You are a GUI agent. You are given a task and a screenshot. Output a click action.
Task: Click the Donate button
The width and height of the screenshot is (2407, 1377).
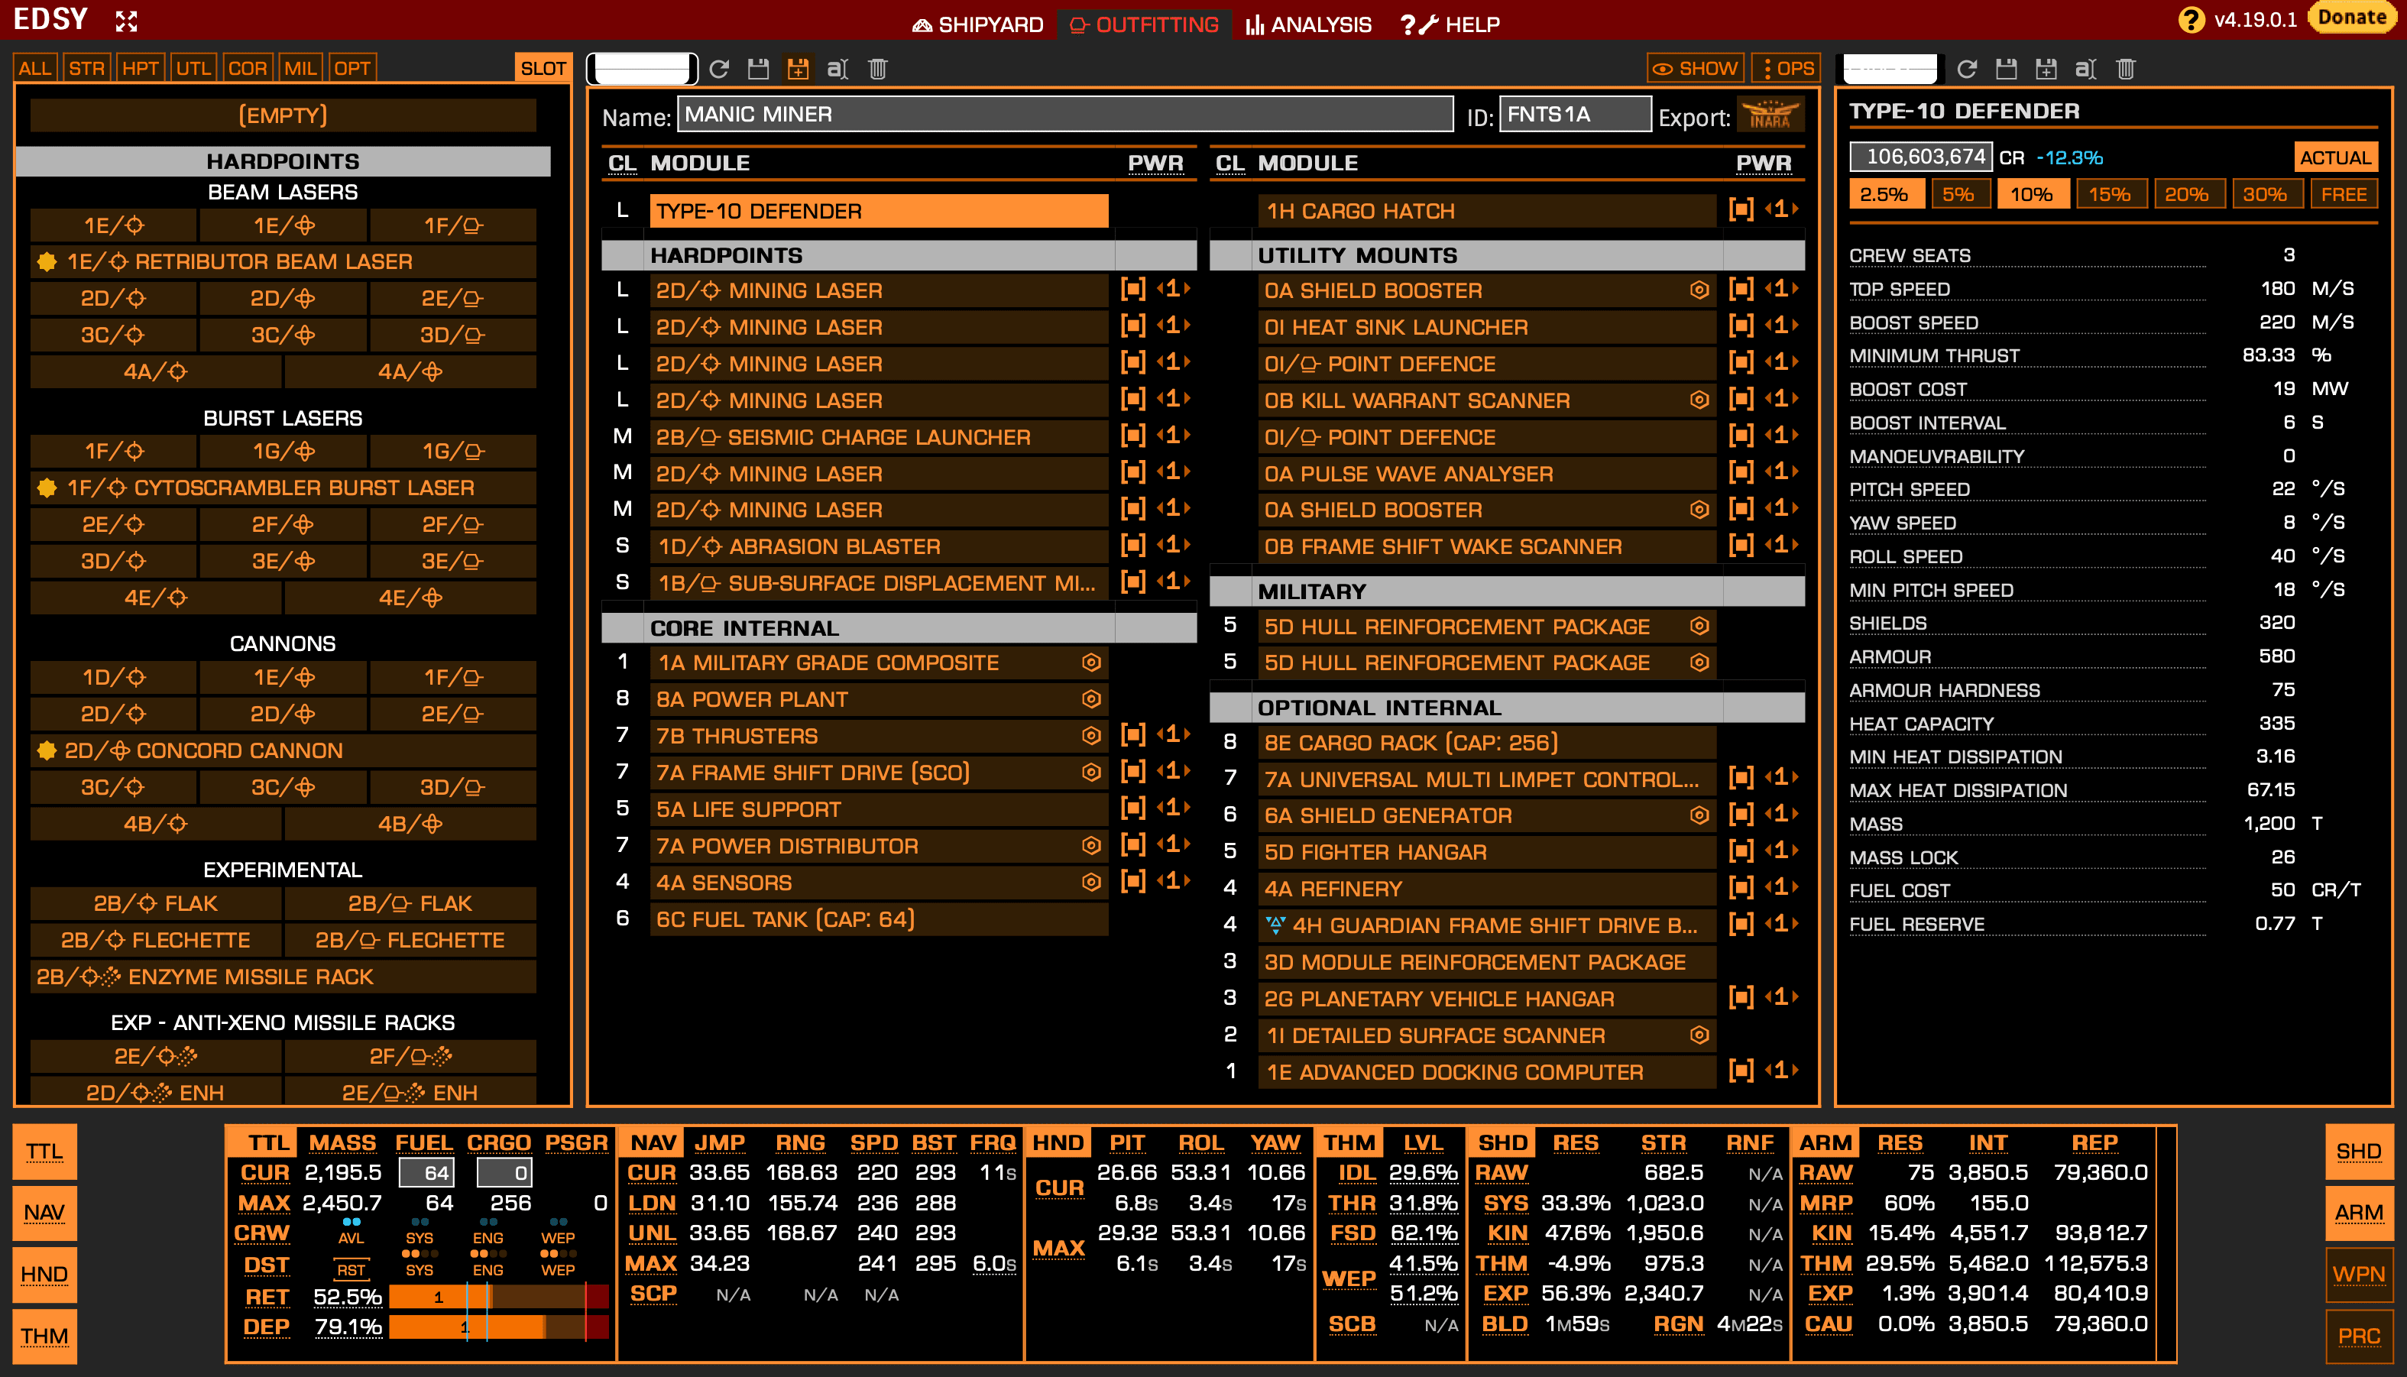(2352, 17)
